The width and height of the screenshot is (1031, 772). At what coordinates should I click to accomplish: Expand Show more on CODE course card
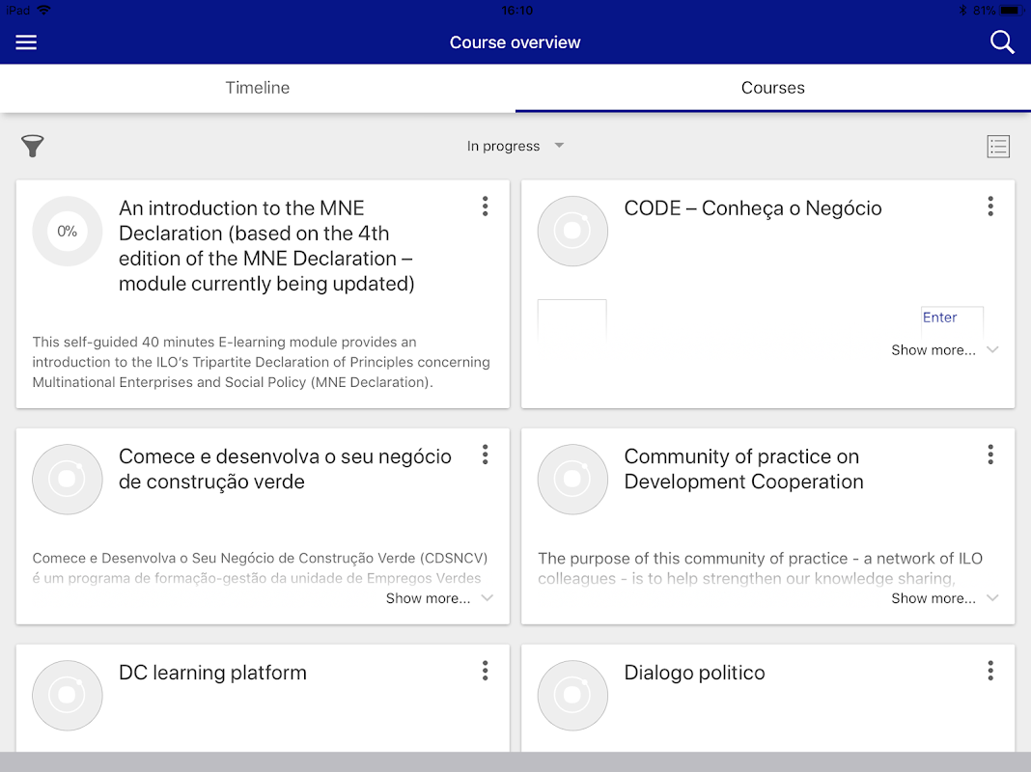(943, 350)
